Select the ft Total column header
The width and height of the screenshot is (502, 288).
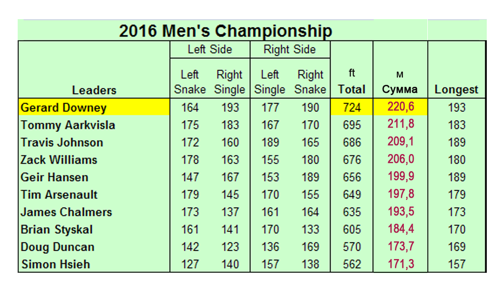[352, 81]
